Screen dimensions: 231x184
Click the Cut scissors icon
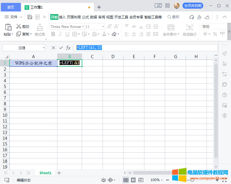[x=19, y=26]
